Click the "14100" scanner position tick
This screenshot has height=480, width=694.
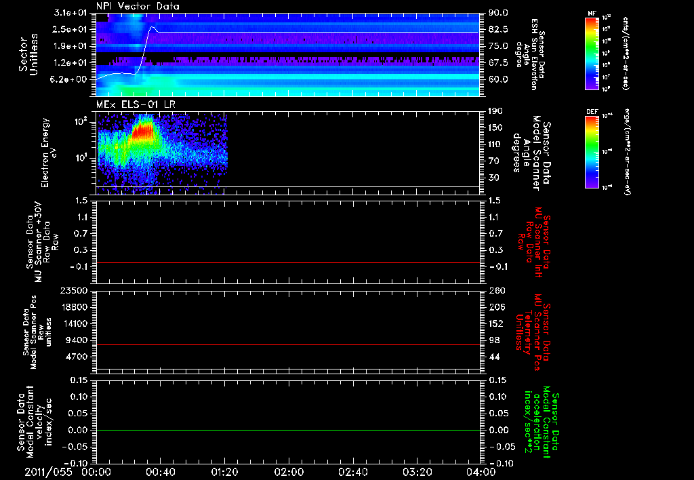point(75,323)
